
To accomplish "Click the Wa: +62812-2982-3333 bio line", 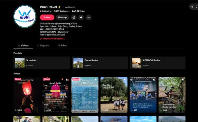I will [52, 29].
